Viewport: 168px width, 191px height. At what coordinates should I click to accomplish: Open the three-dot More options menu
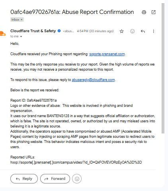[x=153, y=31]
